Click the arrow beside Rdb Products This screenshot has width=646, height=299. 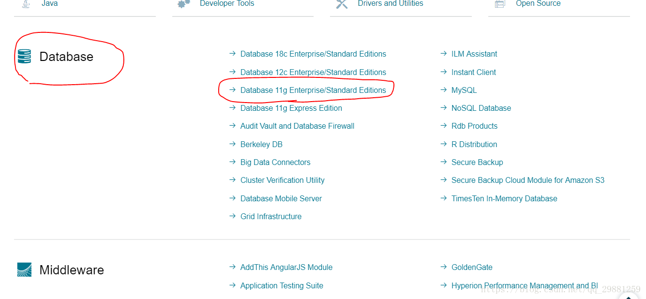point(444,125)
